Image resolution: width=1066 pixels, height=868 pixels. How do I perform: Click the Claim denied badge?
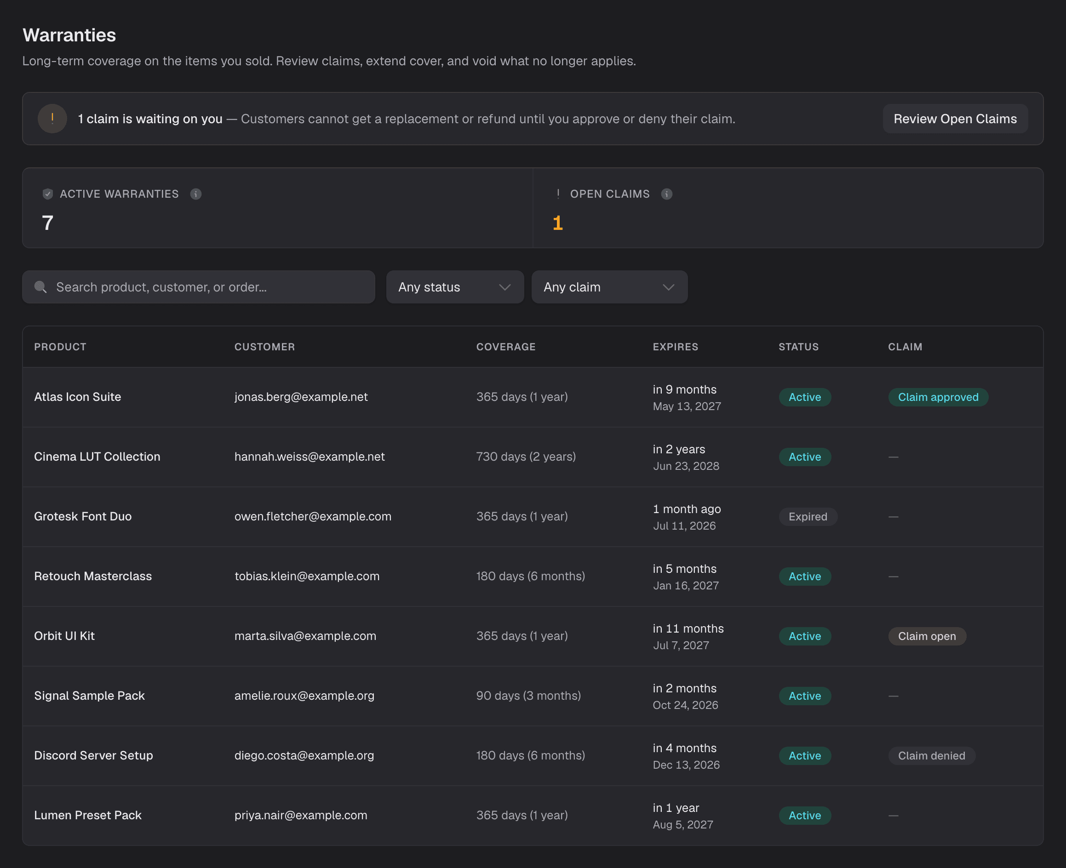coord(931,755)
